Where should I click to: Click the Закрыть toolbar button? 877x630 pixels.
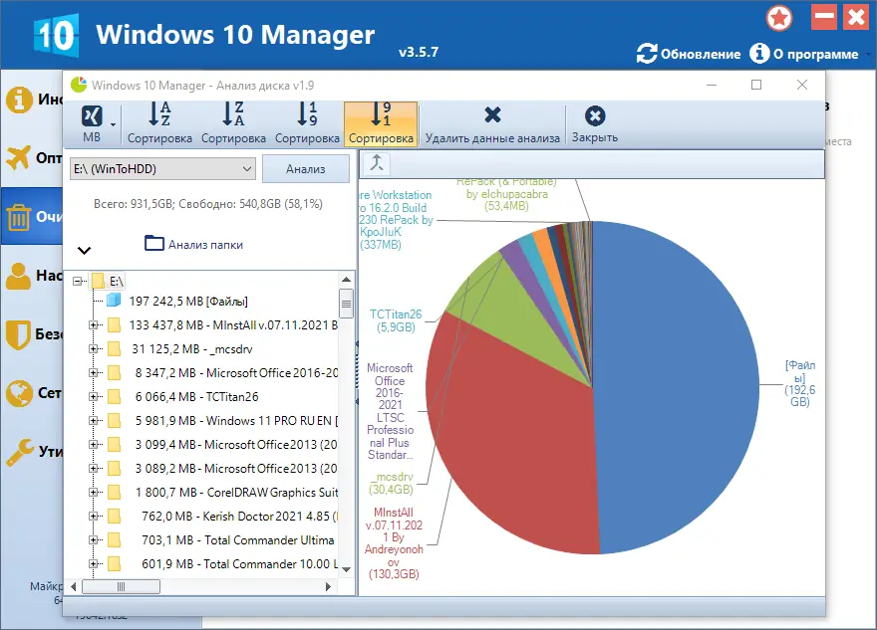coord(595,124)
